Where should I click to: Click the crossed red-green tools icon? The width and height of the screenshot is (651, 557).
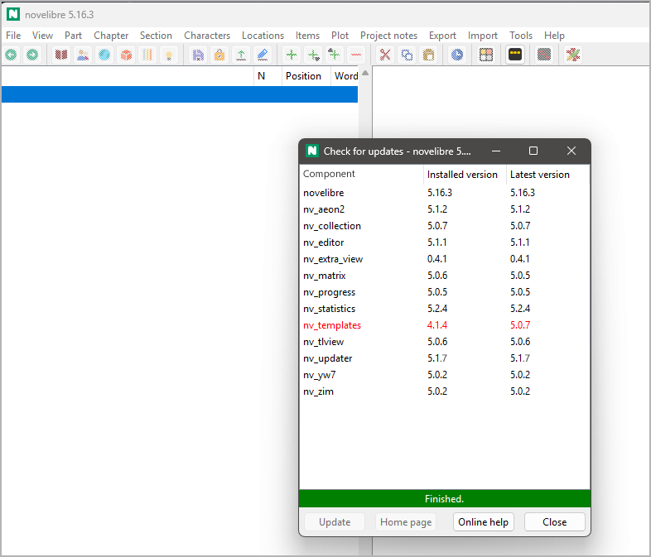[x=573, y=55]
